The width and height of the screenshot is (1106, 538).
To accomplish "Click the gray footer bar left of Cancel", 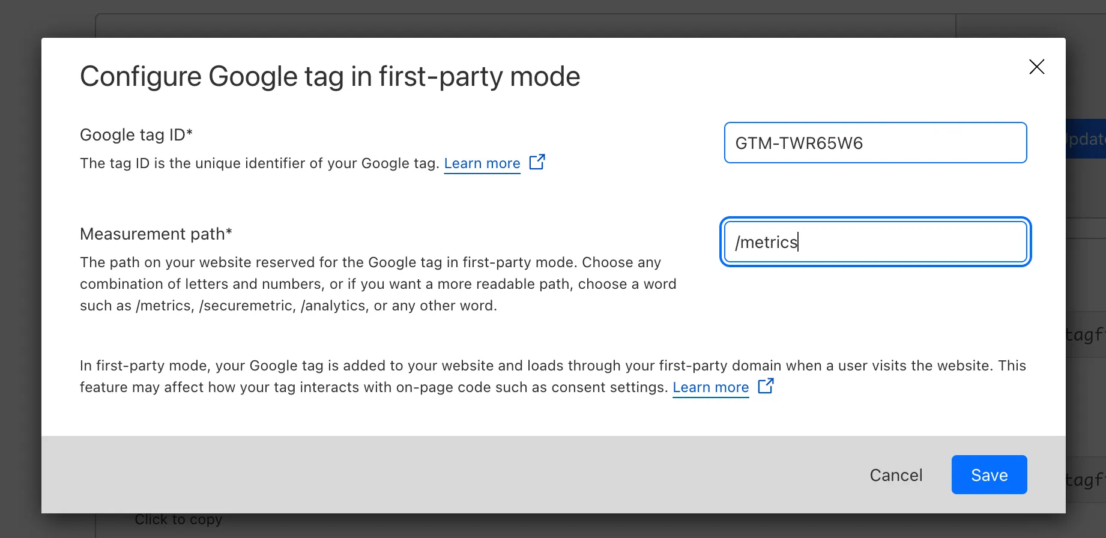I will [x=420, y=474].
